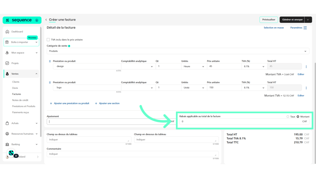This screenshot has width=316, height=178.
Task: Open Prestations et Produits submenu item
Action: pos(23,106)
